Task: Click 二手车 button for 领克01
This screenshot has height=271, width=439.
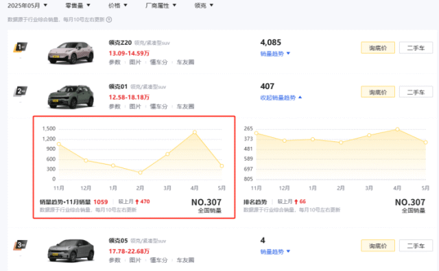Action: [416, 92]
